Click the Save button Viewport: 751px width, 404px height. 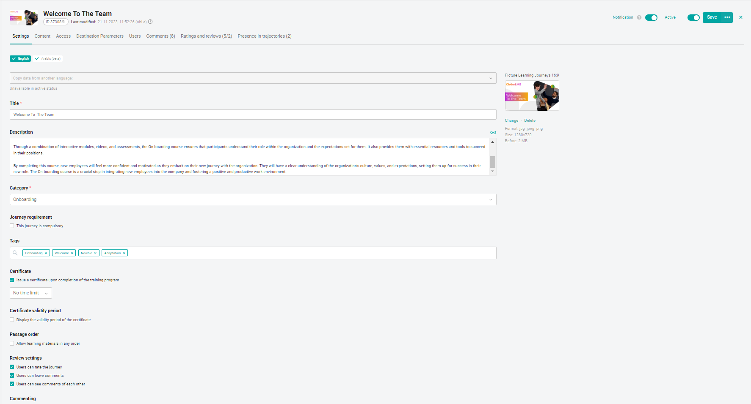point(712,17)
